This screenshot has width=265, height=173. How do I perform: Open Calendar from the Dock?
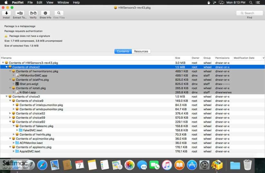coord(79,165)
